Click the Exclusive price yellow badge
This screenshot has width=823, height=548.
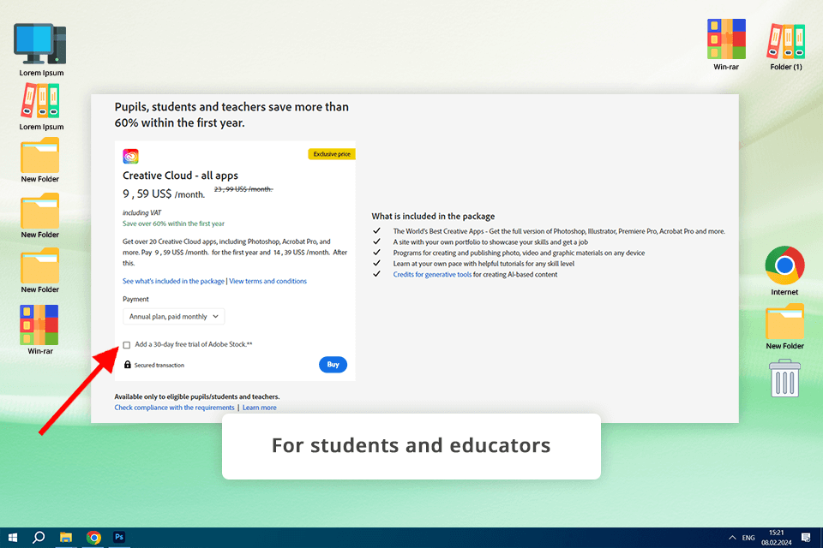click(x=332, y=154)
